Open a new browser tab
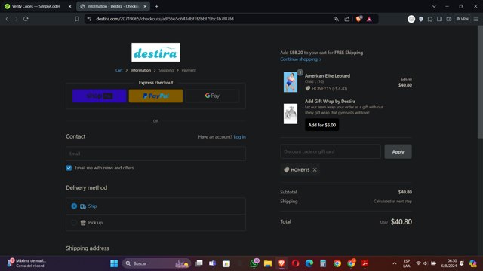Screen dimensions: 483x271 pos(156,6)
